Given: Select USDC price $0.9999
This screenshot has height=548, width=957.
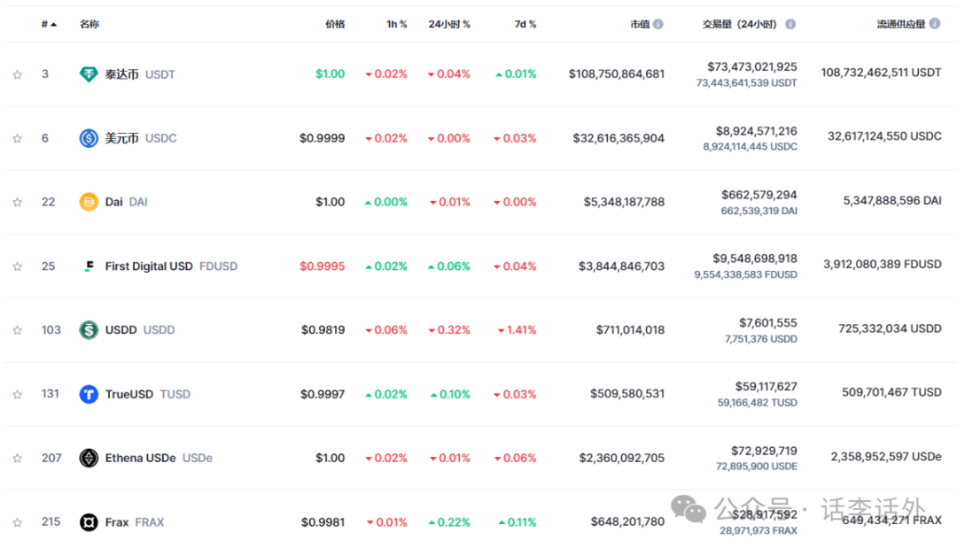Looking at the screenshot, I should (323, 138).
